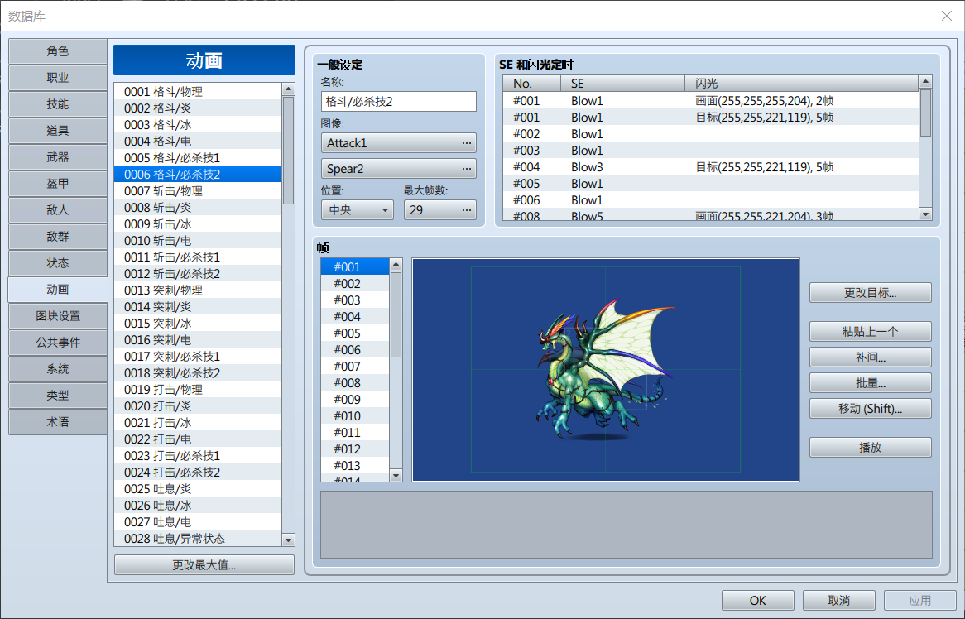This screenshot has width=965, height=619.
Task: Select frame #013 in frame list
Action: click(355, 466)
